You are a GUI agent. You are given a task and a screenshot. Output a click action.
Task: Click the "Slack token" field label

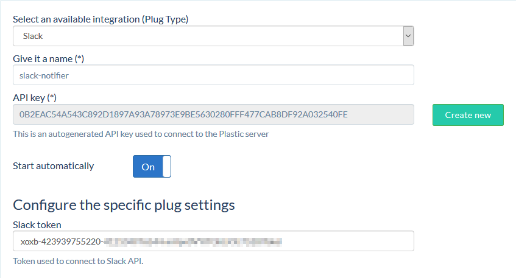(x=37, y=224)
